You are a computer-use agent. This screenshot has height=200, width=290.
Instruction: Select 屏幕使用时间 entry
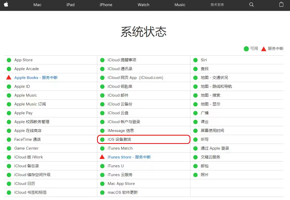[x=212, y=131]
